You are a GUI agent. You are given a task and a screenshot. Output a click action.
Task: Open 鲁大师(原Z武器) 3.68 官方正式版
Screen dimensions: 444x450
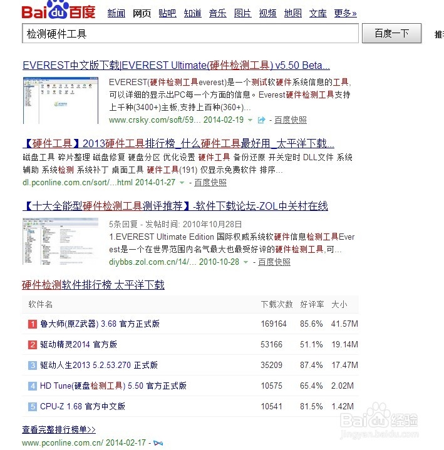(x=100, y=324)
